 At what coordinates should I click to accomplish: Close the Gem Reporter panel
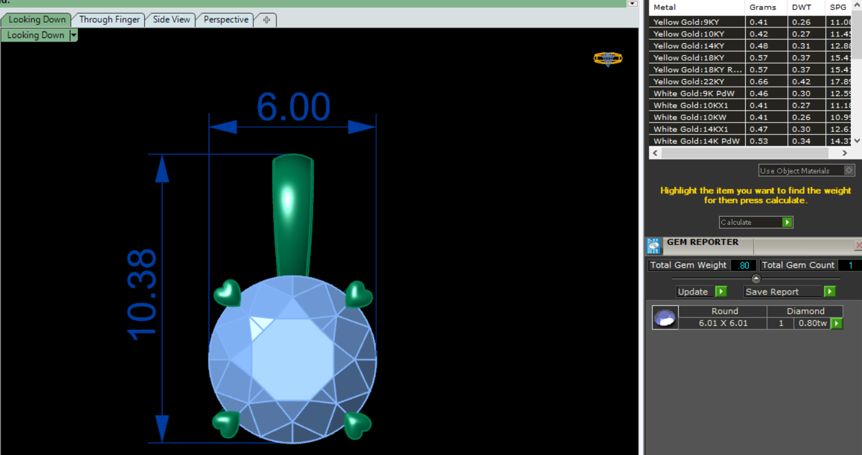858,245
